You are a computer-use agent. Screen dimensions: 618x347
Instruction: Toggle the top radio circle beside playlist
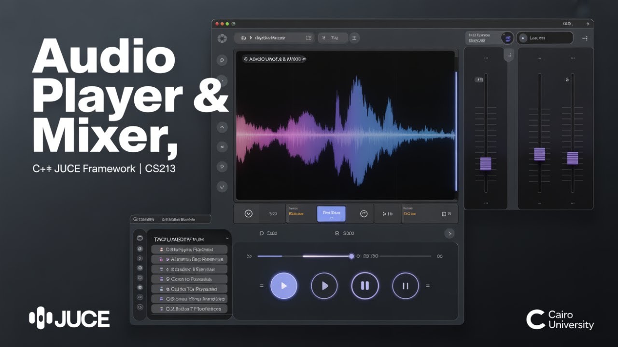[x=140, y=238]
